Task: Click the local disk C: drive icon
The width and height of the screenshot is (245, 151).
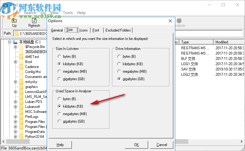Action: 15,42
